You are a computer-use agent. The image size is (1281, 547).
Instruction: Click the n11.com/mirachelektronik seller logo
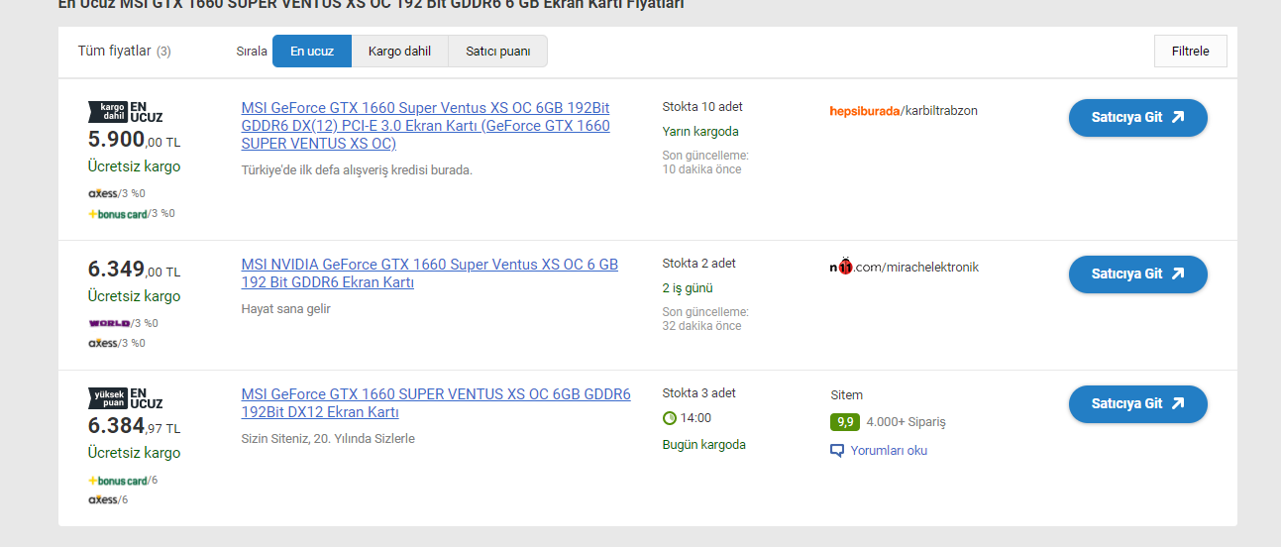(x=903, y=267)
